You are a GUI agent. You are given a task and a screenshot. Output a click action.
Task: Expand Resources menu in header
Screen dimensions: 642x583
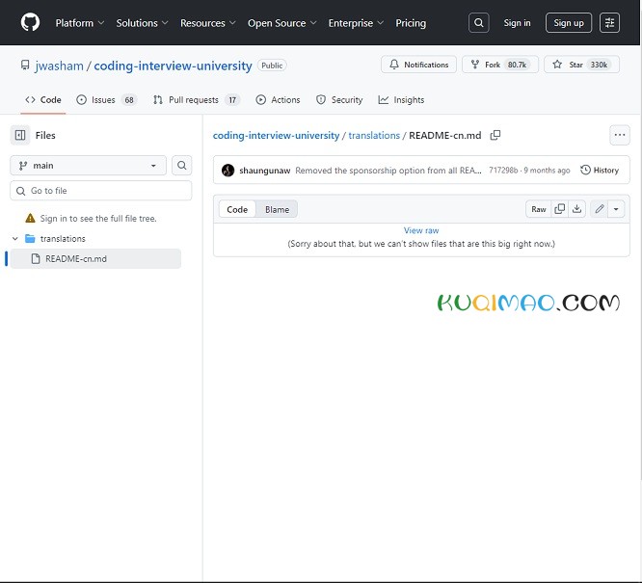click(208, 23)
